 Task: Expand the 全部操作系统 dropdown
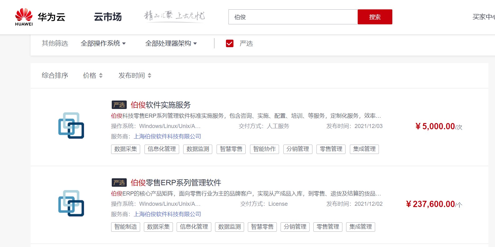(x=103, y=43)
